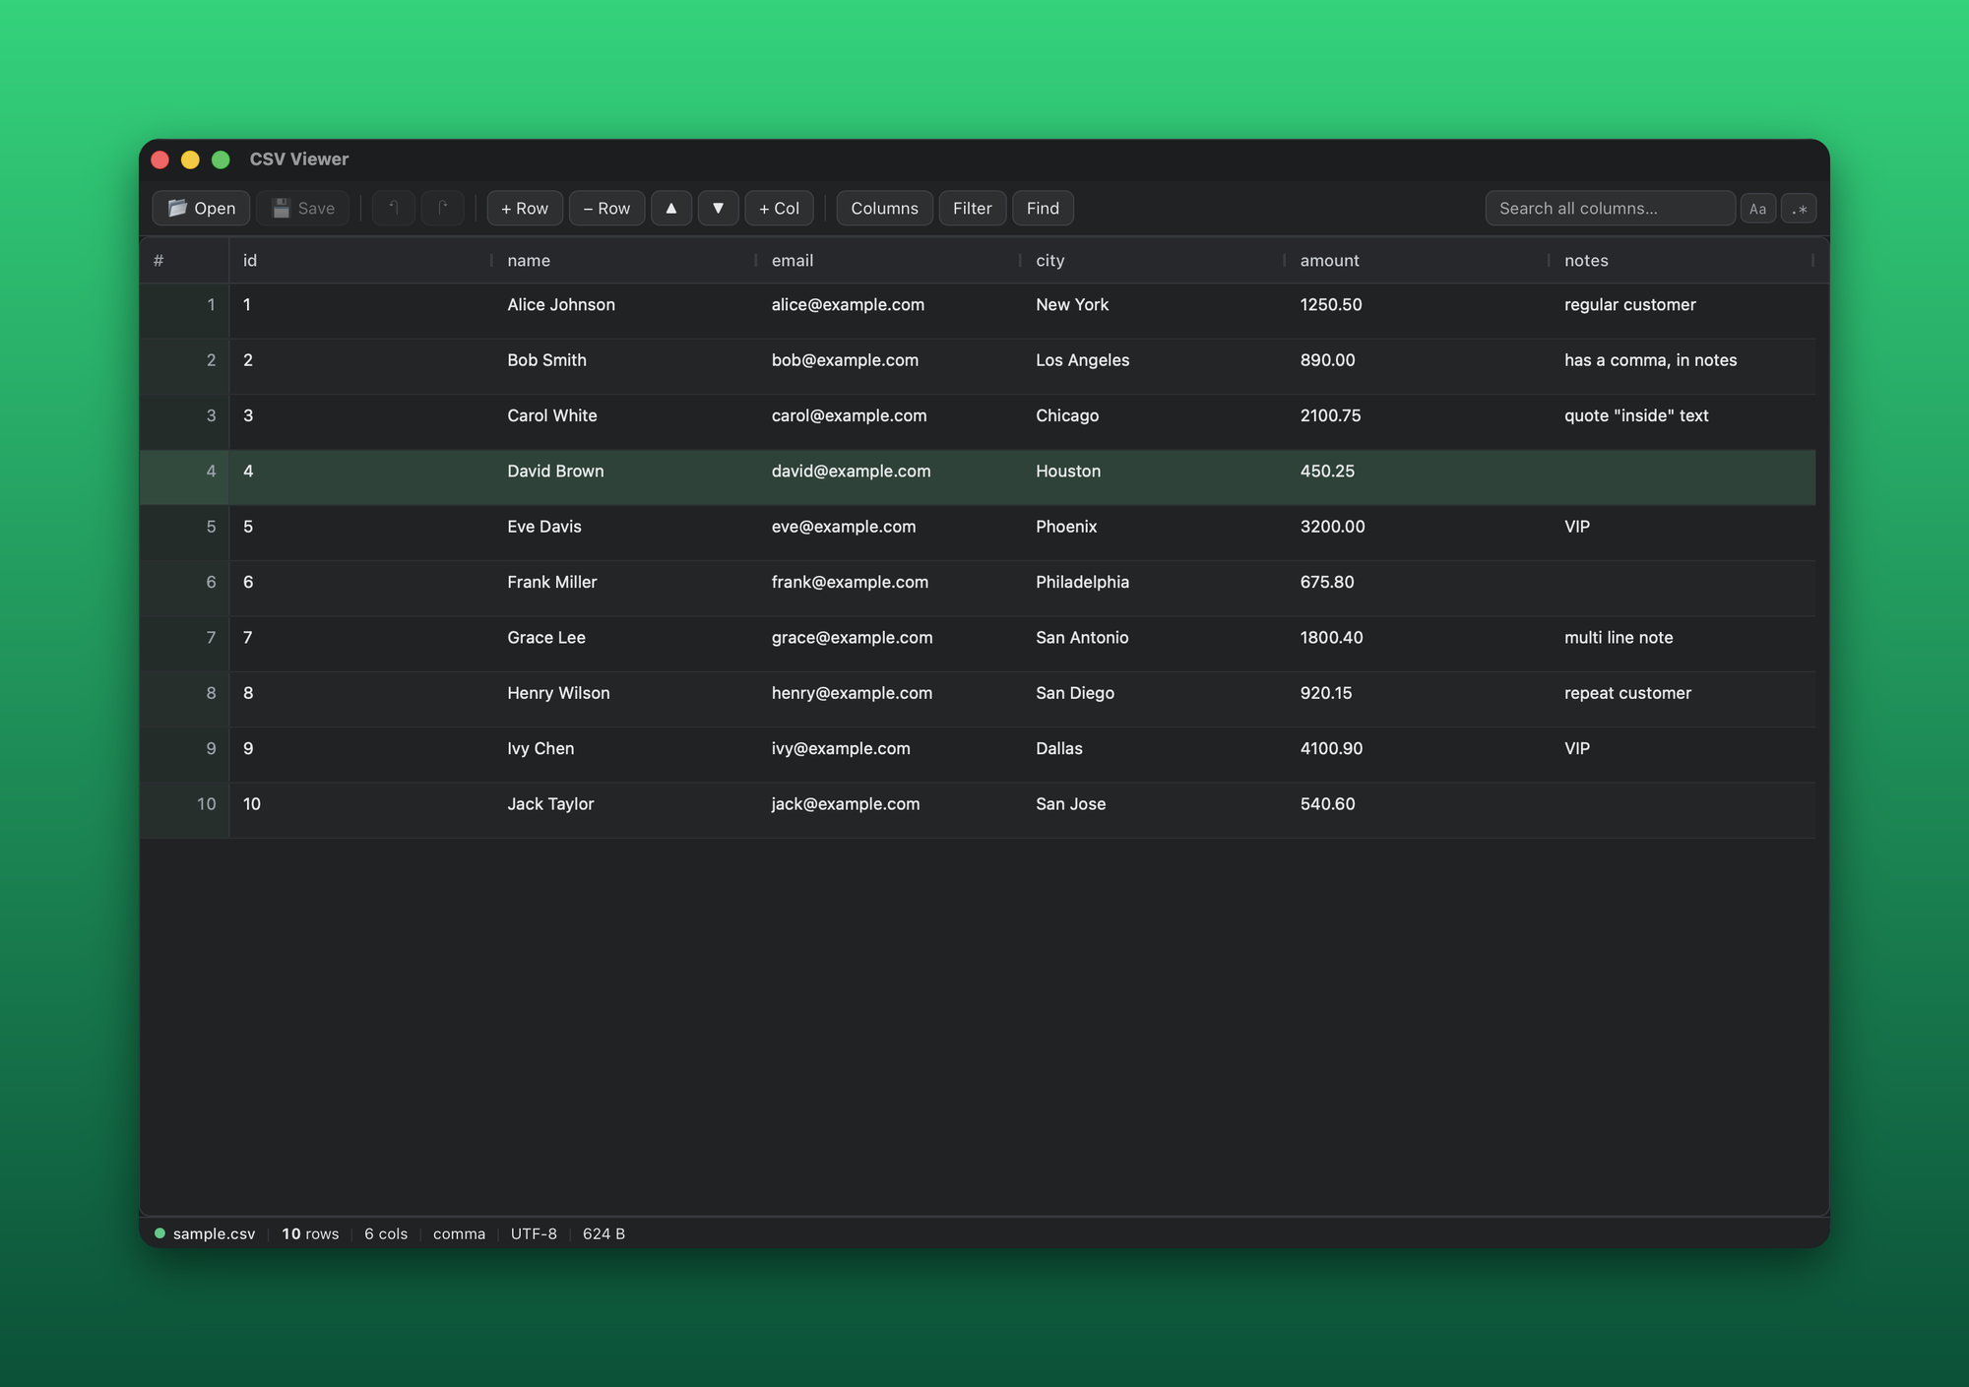This screenshot has width=1969, height=1387.
Task: Click the UTF-8 encoding status entry
Action: [534, 1233]
